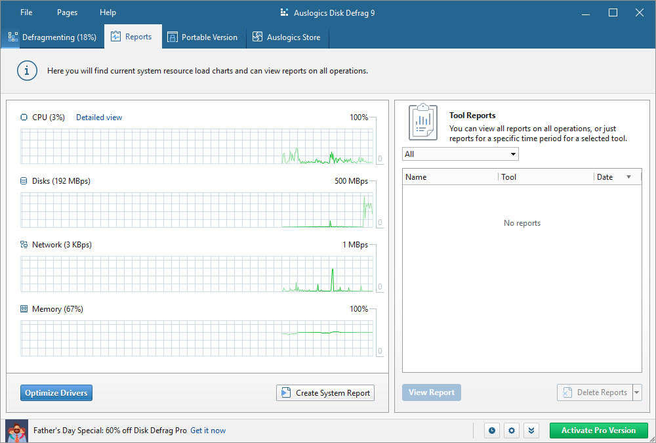Click the Delete Reports button

point(594,392)
